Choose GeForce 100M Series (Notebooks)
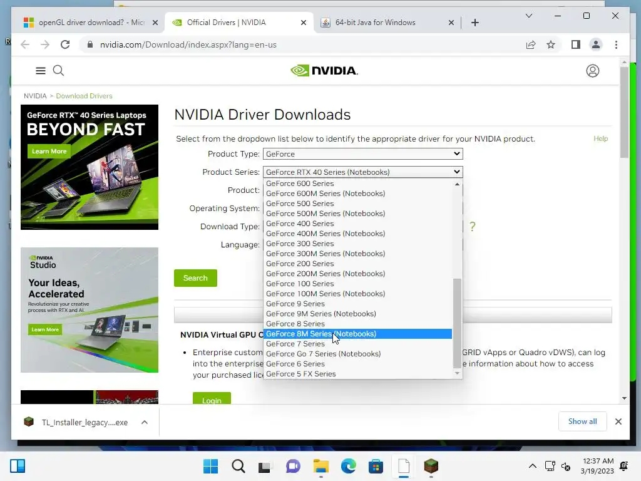The height and width of the screenshot is (481, 641). pyautogui.click(x=357, y=294)
